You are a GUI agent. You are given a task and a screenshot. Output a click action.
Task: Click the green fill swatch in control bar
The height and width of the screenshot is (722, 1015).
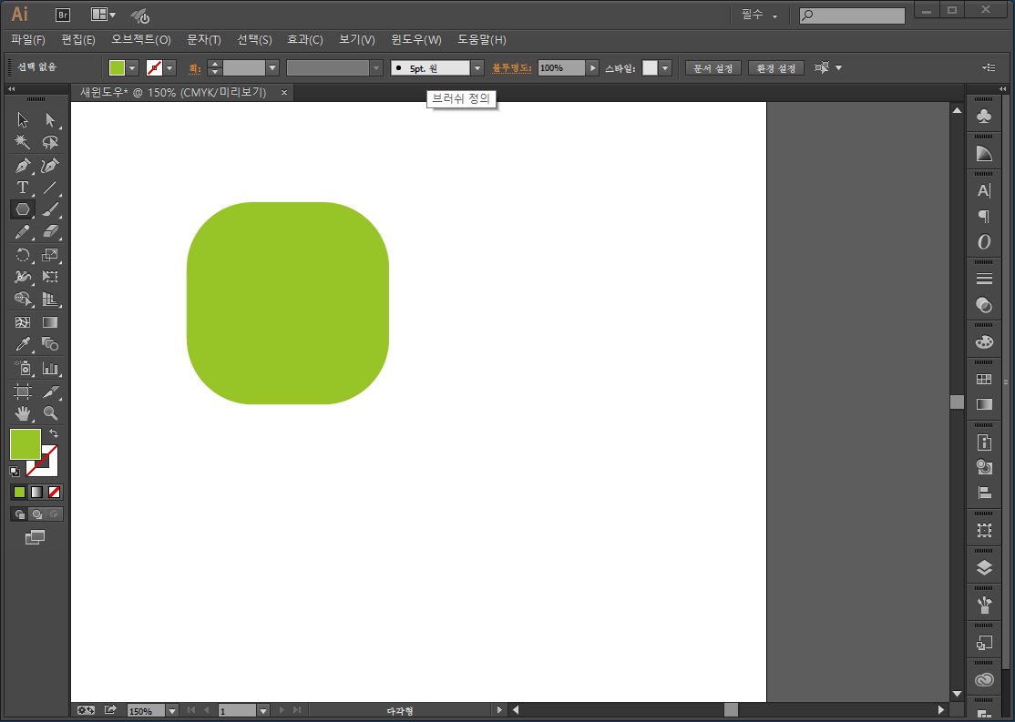117,68
